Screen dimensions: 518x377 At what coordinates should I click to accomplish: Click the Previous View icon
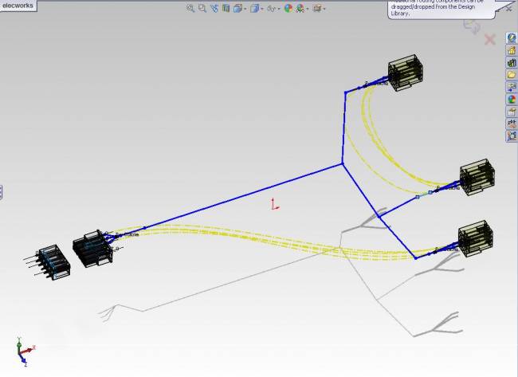click(x=214, y=8)
